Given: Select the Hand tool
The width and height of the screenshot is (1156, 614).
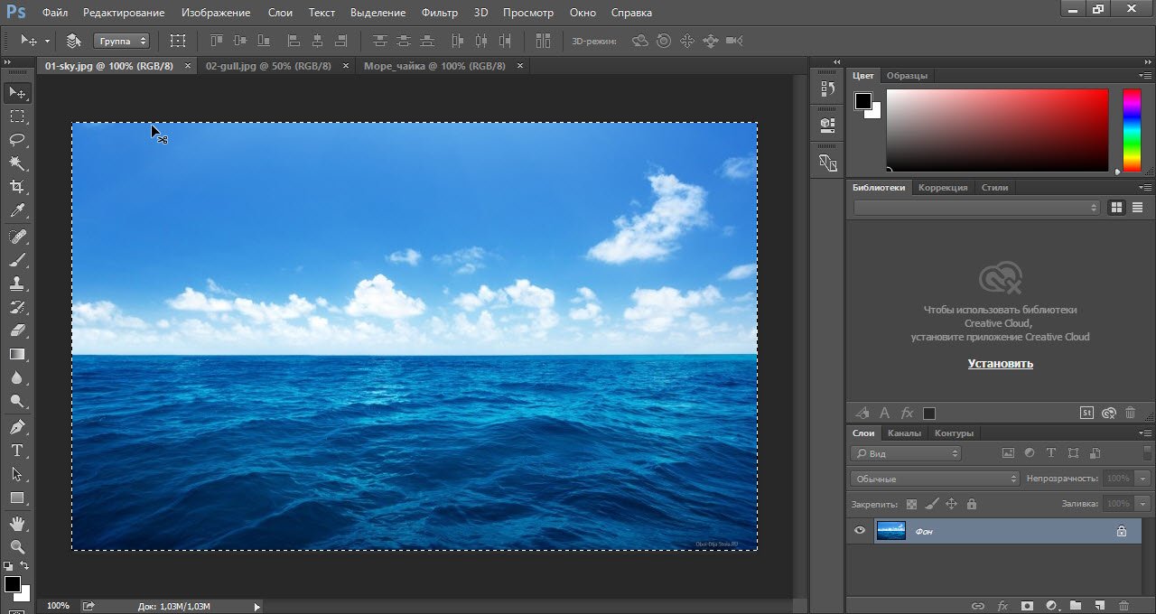Looking at the screenshot, I should tap(17, 524).
